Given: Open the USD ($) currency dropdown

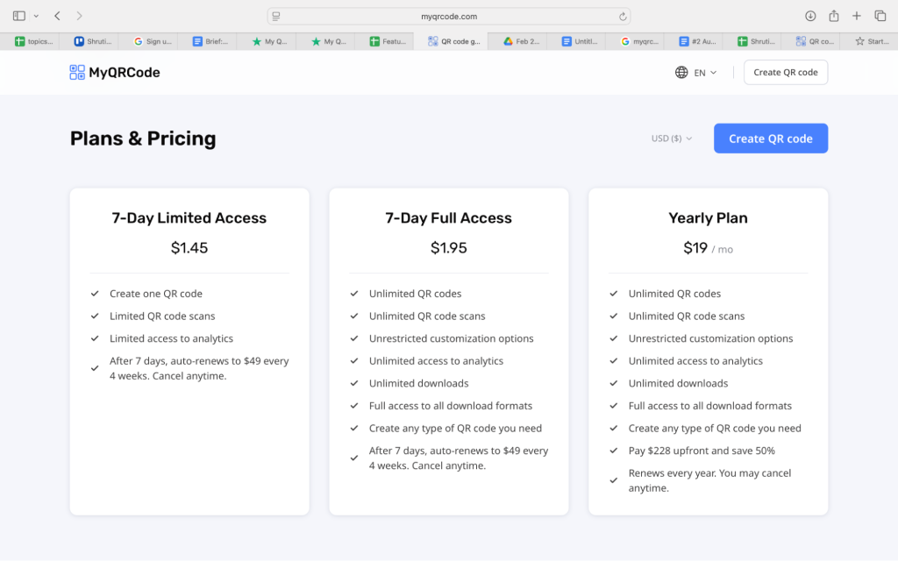Looking at the screenshot, I should pos(670,138).
